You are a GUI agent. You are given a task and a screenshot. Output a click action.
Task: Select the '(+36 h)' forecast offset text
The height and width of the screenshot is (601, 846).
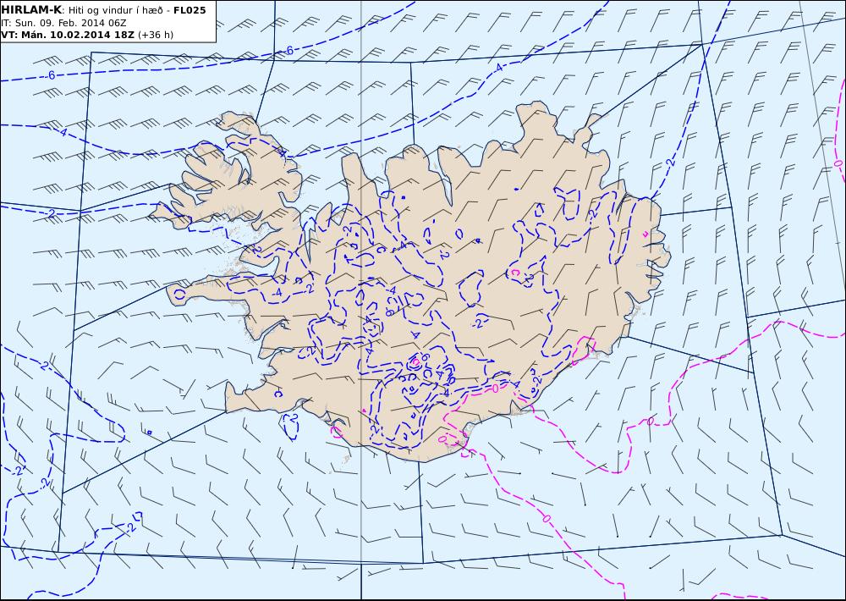pyautogui.click(x=156, y=35)
